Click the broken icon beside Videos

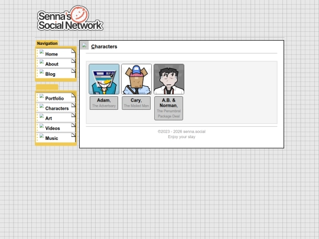coord(41,126)
